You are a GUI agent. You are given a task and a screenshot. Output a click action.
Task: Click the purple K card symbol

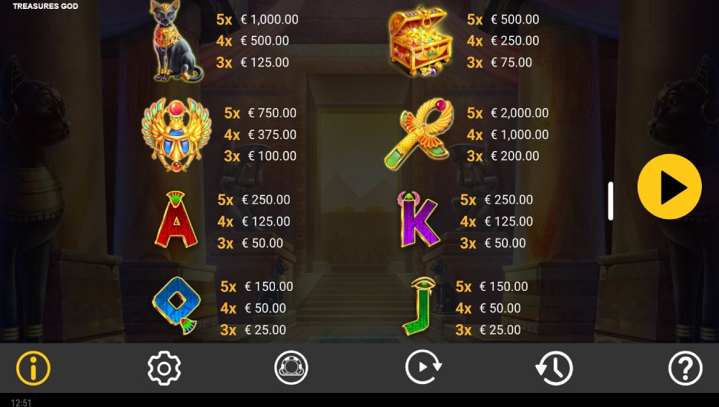coord(418,219)
